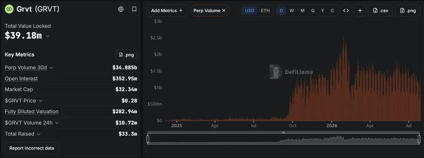The width and height of the screenshot is (424, 158).
Task: Select the monthly M interval
Action: click(303, 11)
